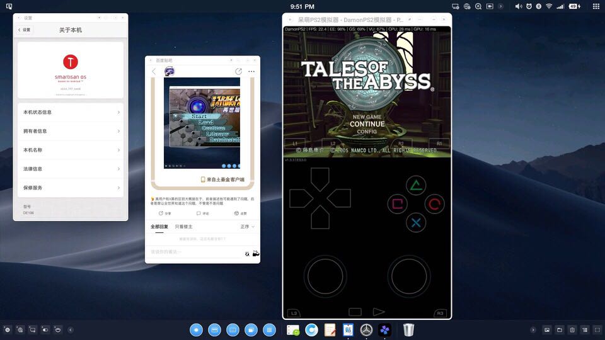
Task: Click the Wi-Fi icon in the status bar
Action: tap(549, 6)
